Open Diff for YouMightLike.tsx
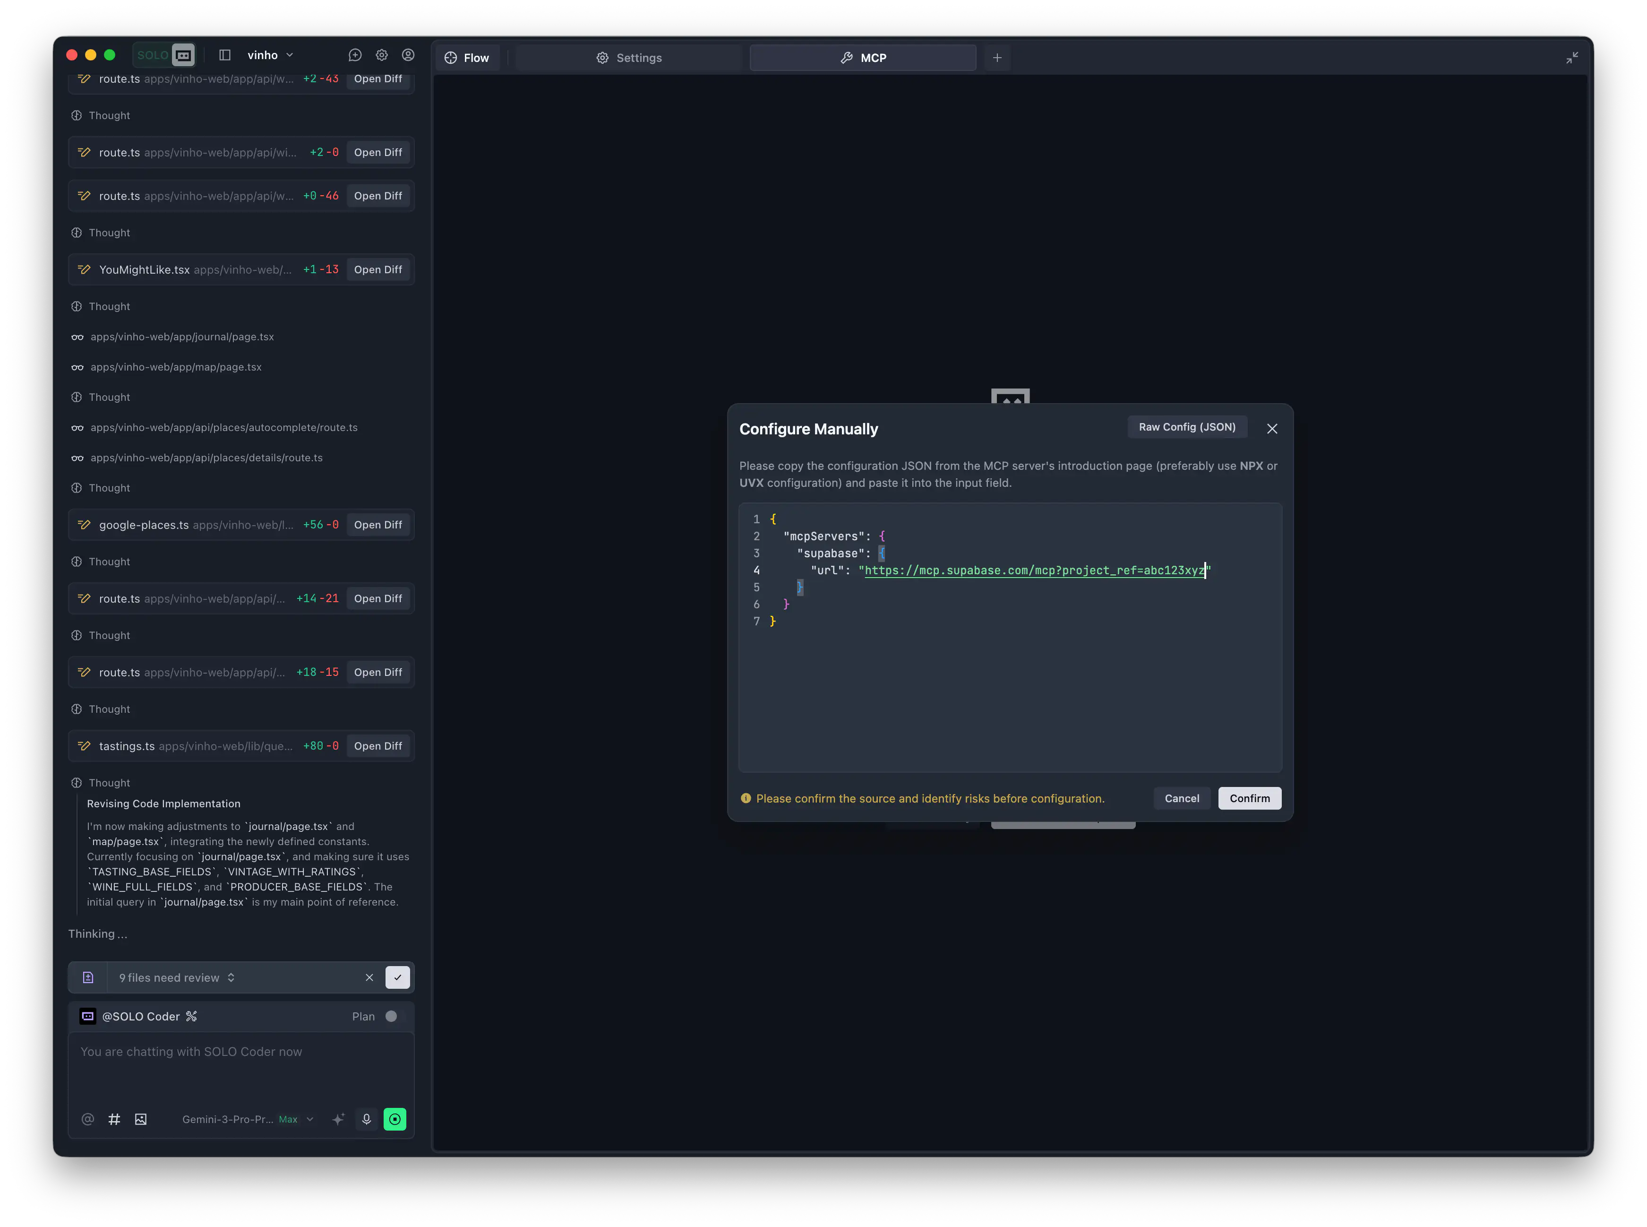This screenshot has width=1647, height=1227. coord(378,269)
